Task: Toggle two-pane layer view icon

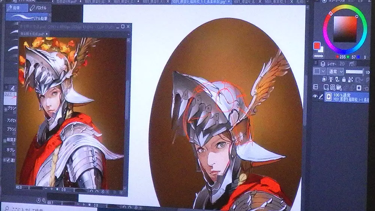Action: point(316,87)
